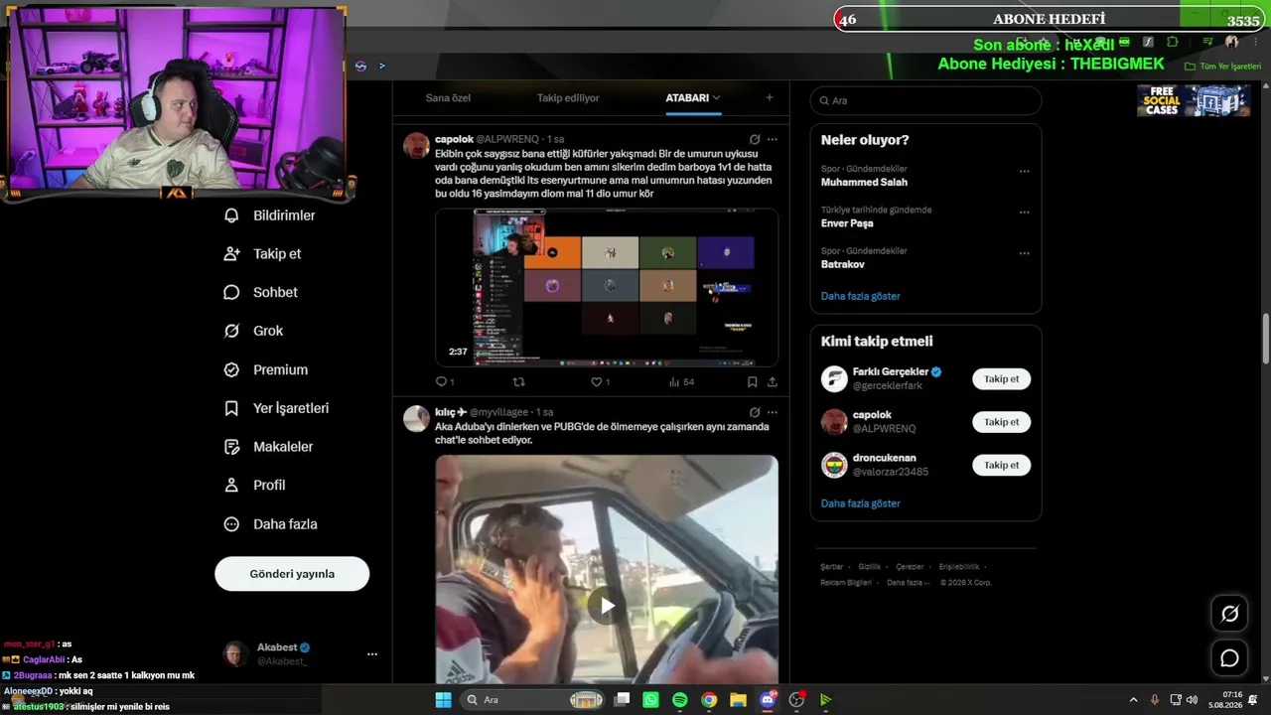1271x715 pixels.
Task: Follow droncukenan with Takip et button
Action: coord(1001,465)
